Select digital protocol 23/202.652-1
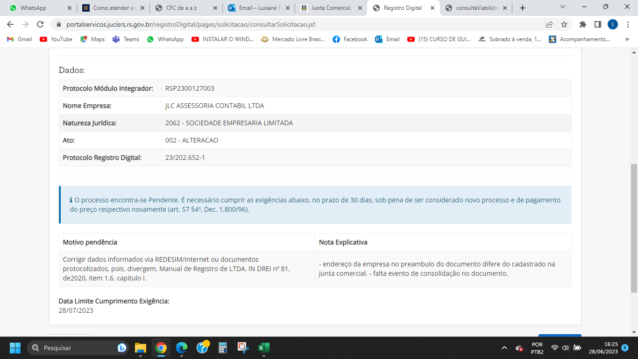Image resolution: width=638 pixels, height=359 pixels. (x=185, y=158)
